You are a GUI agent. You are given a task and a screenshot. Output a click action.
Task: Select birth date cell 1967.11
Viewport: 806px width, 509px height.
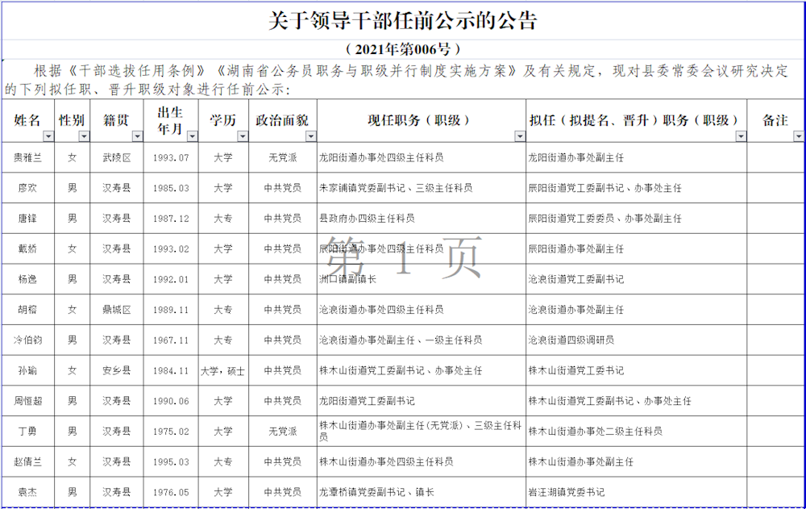[x=171, y=340]
